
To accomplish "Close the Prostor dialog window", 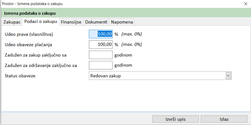I will (246, 4).
